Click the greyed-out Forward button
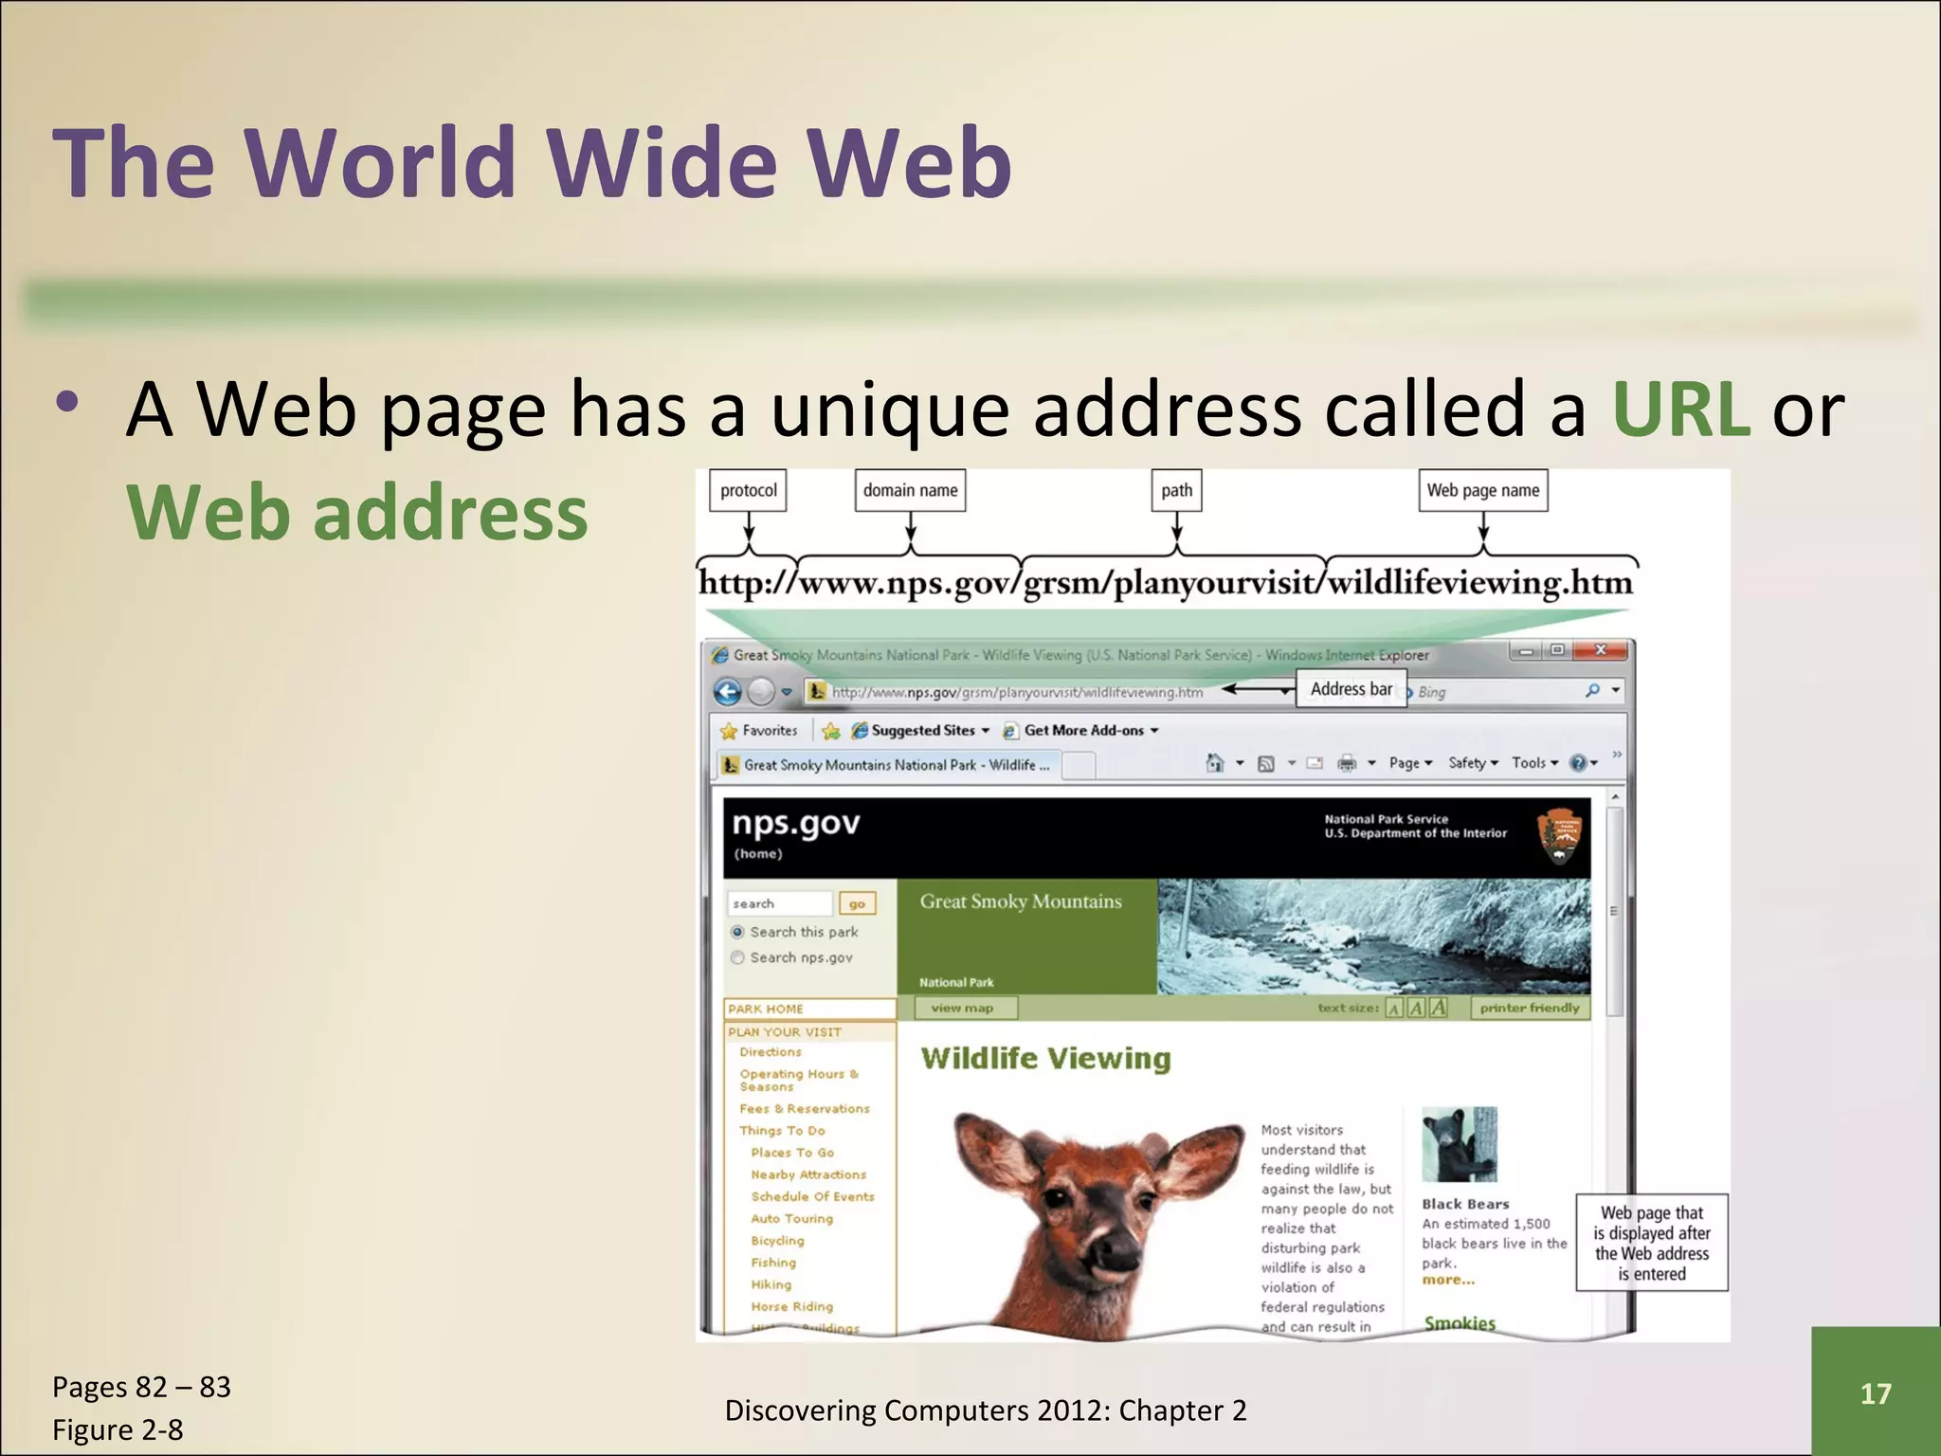This screenshot has width=1941, height=1456. (x=761, y=692)
